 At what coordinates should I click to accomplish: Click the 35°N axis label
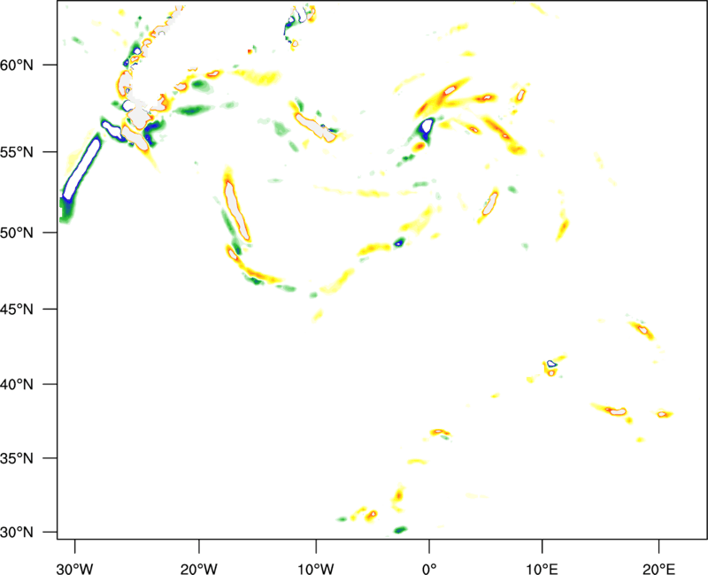point(17,459)
